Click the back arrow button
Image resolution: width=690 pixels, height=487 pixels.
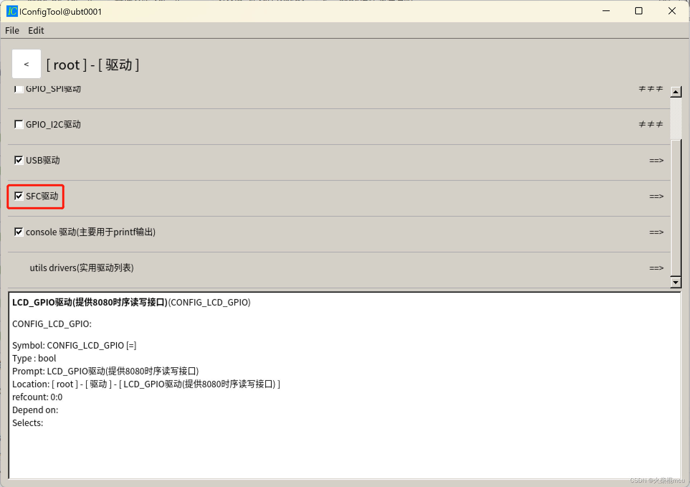point(27,64)
